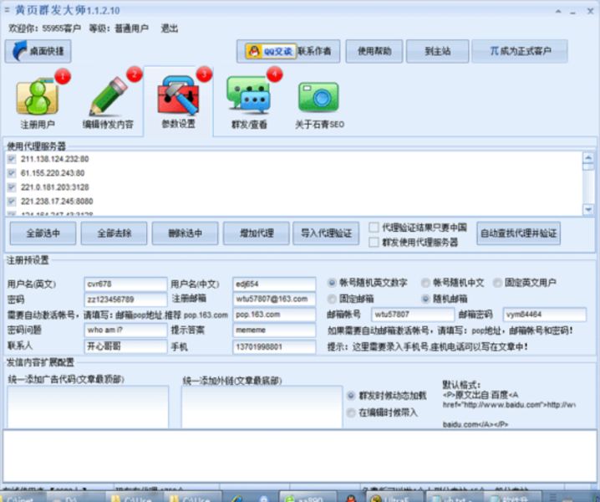
Task: Click the 桌面快捷 desktop shortcut arrow button
Action: (x=38, y=52)
